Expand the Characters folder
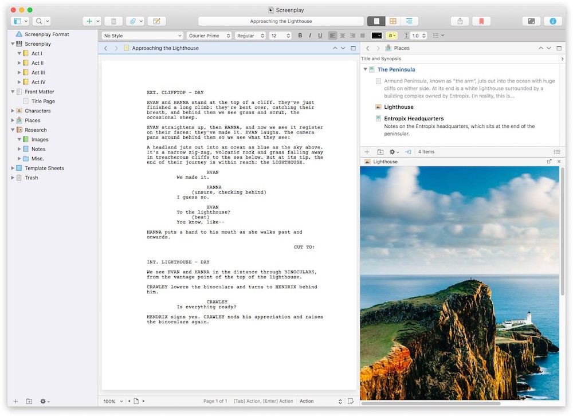Image resolution: width=573 pixels, height=416 pixels. 13,111
